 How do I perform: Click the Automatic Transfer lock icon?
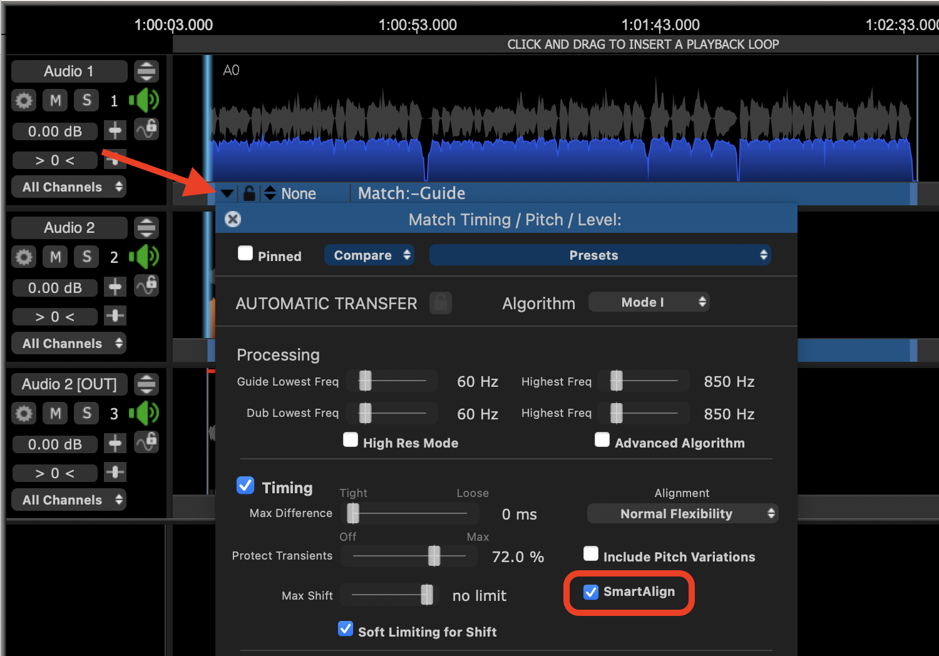(x=441, y=303)
